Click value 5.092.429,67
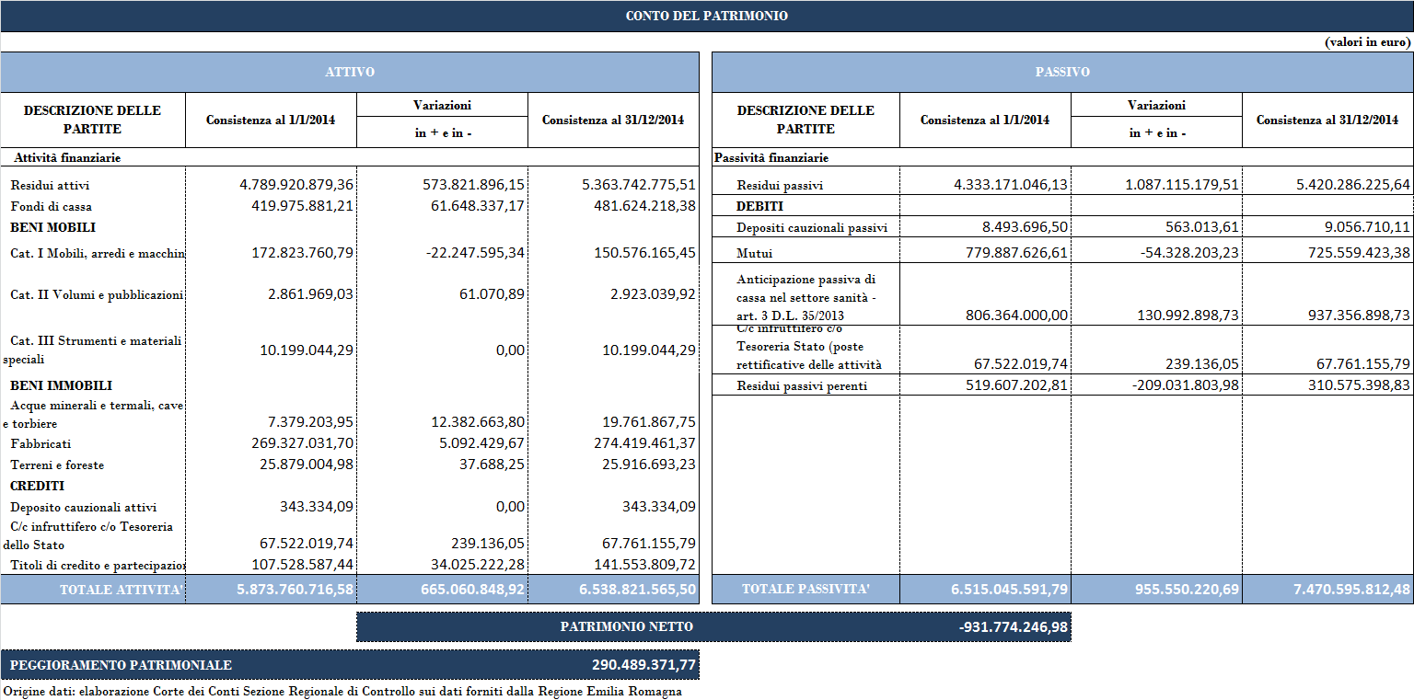This screenshot has width=1414, height=700. coord(481,443)
